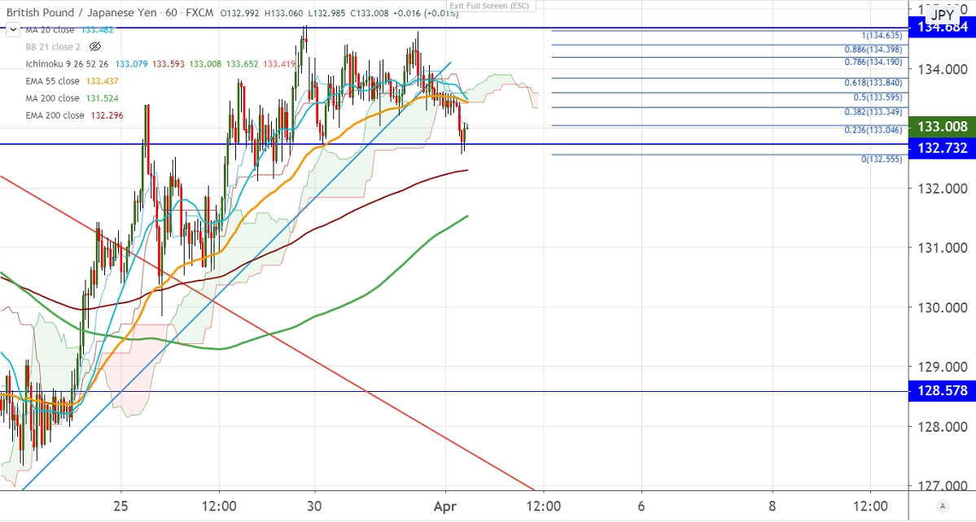Click the Exit Full Screen (ESC) button

point(490,6)
